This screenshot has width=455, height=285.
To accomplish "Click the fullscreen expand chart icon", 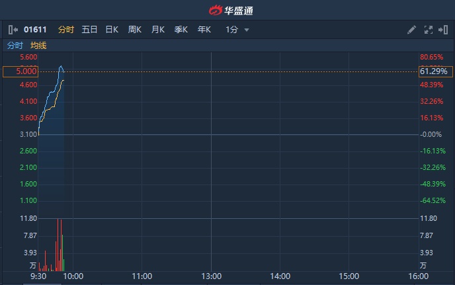I will pos(428,30).
